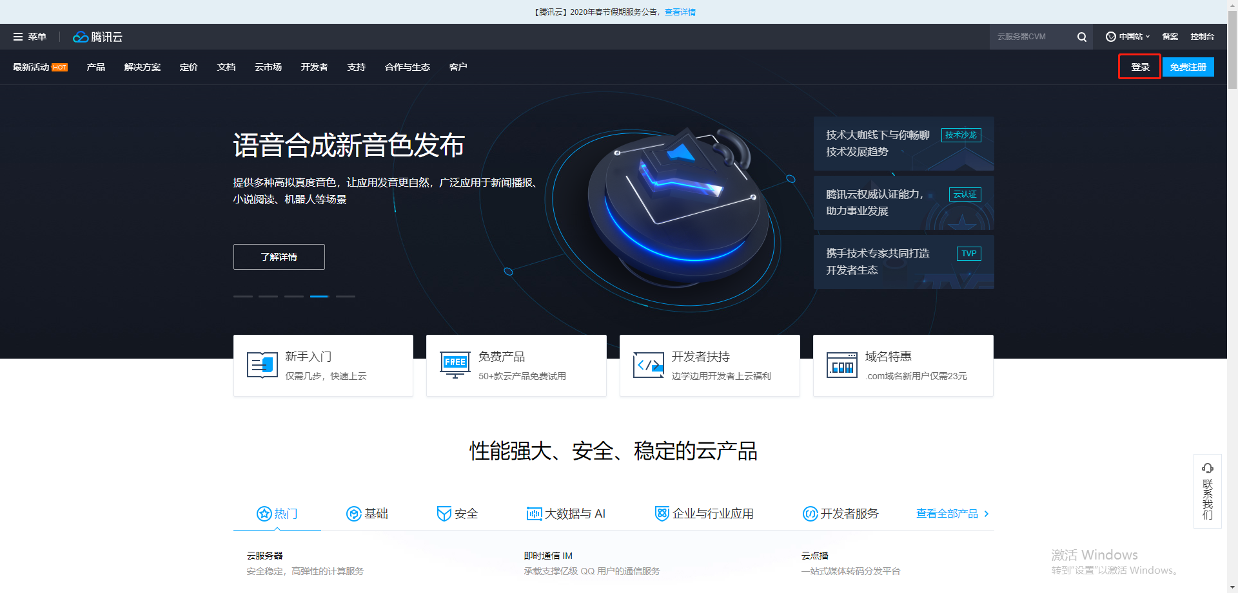Screen dimensions: 1238x593
Task: Click the FREE monitor icon on 免费产品
Action: click(455, 365)
